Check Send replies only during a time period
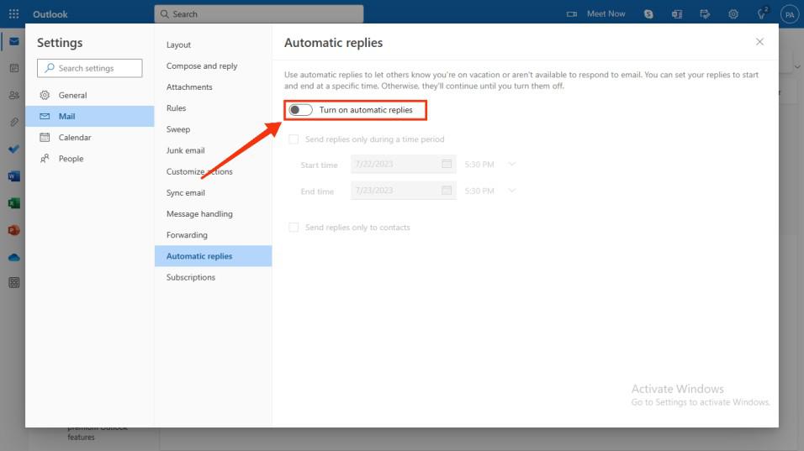This screenshot has width=804, height=451. [x=294, y=139]
